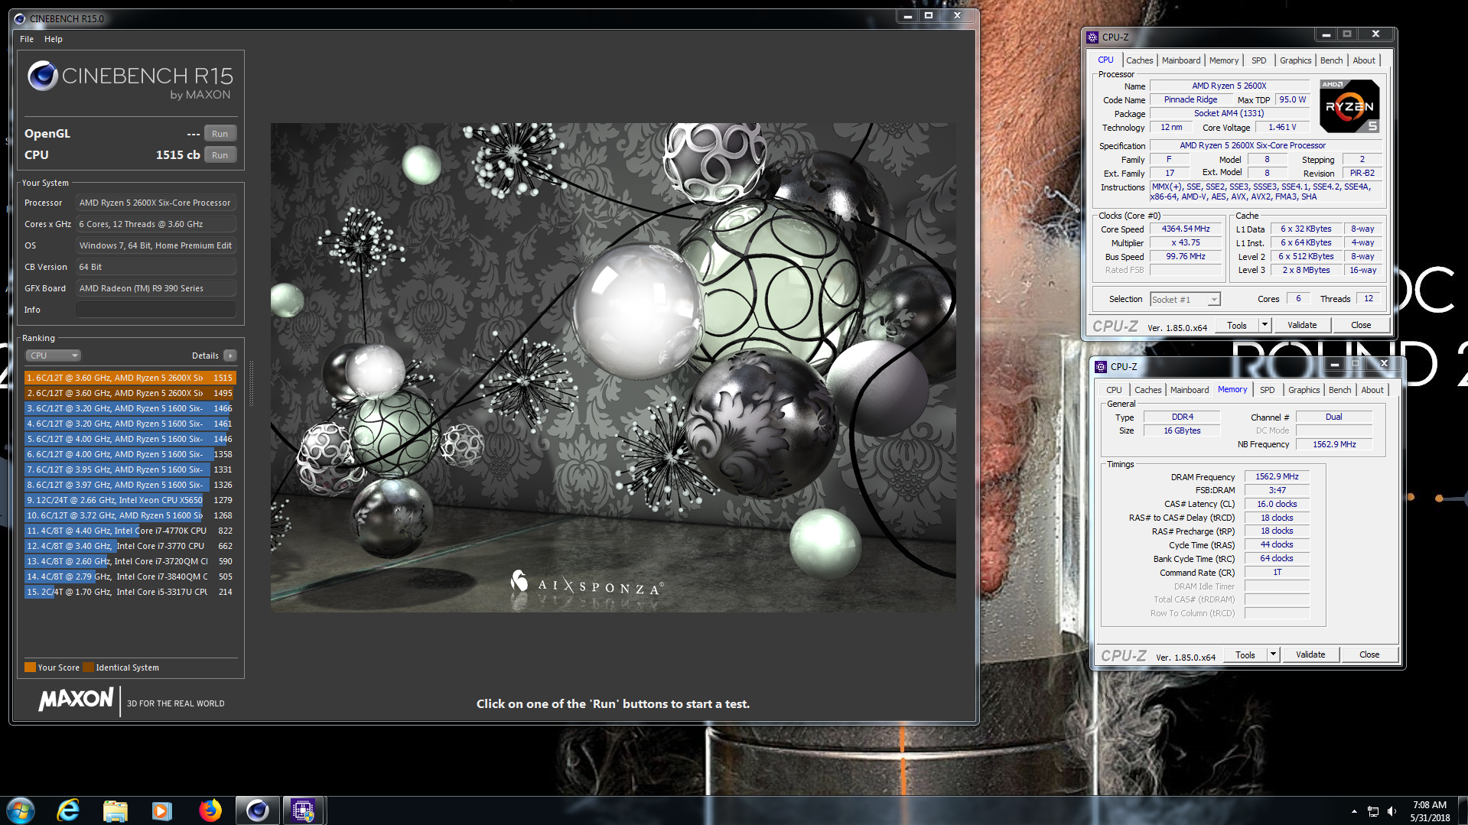Click the lower CPU-Z window title icon

[x=1101, y=366]
